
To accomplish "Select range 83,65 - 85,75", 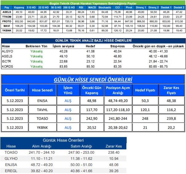I will pos(158,67).
